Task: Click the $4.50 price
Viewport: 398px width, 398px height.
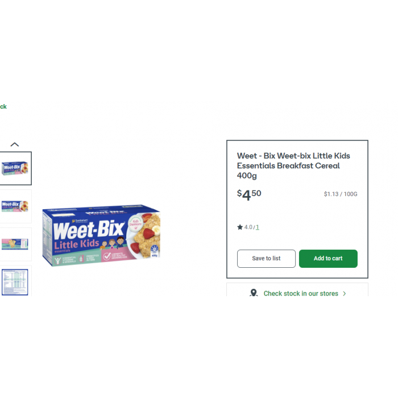Action: click(249, 194)
